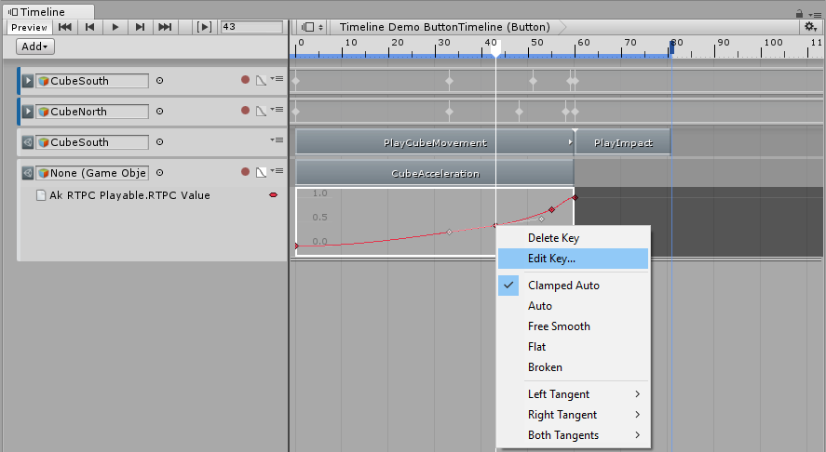Toggle the Preview mode button
This screenshot has height=452, width=826.
point(29,27)
